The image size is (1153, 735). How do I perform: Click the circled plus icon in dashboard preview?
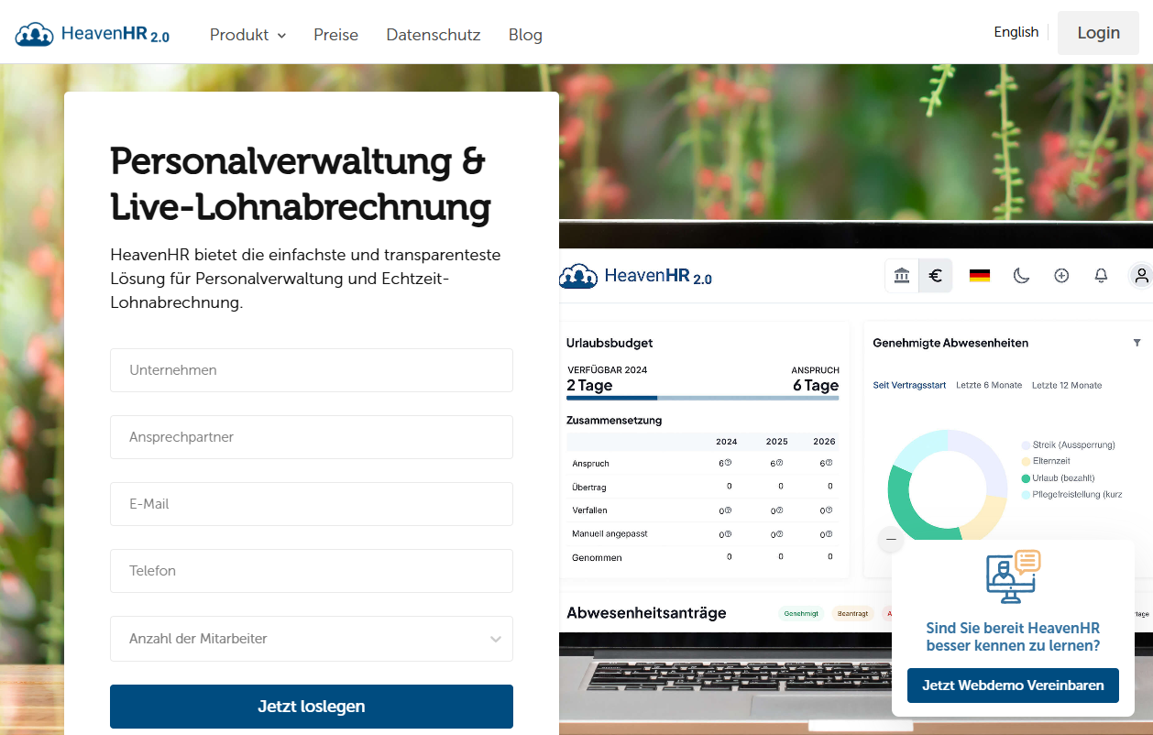(1061, 275)
